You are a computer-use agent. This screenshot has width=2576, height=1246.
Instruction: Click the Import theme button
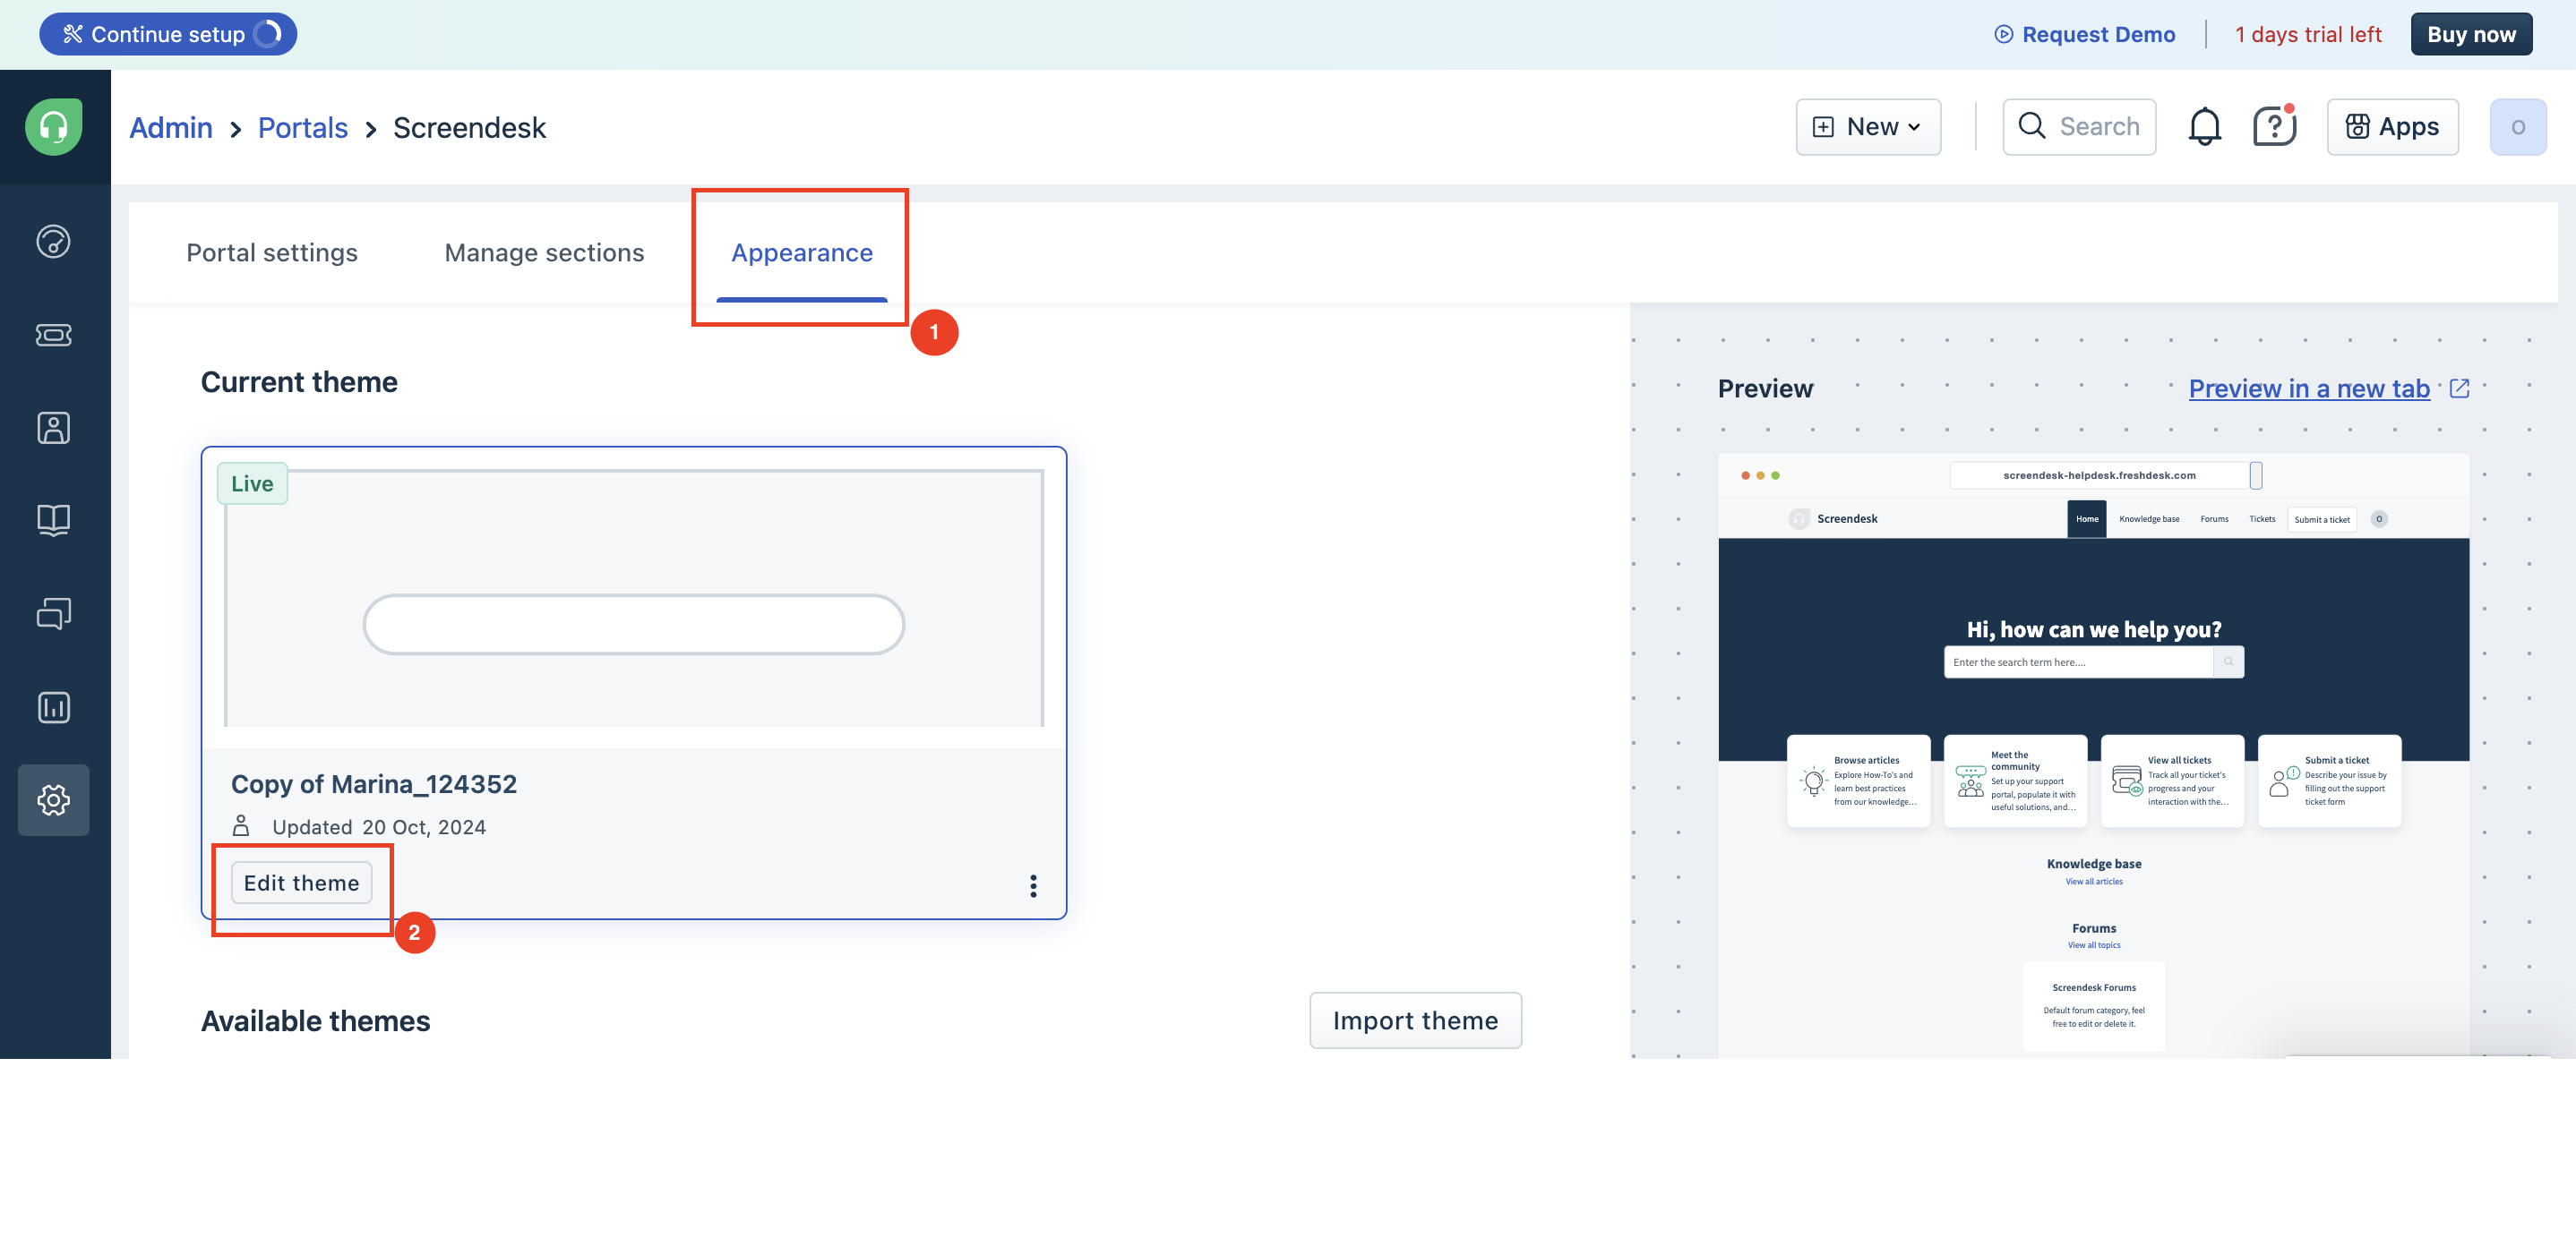tap(1415, 1020)
